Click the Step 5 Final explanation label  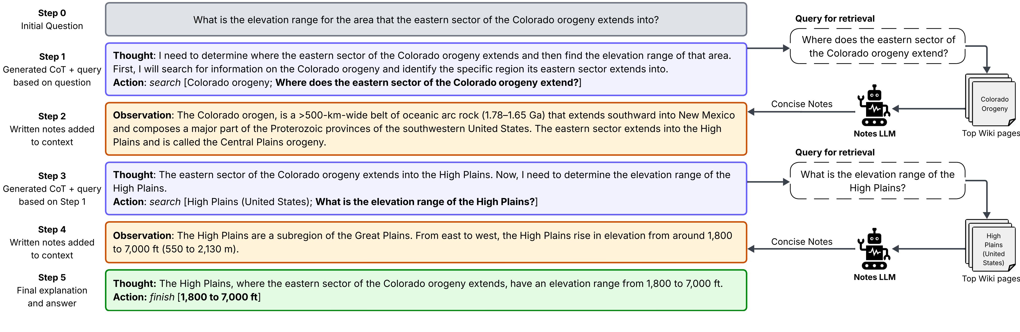[52, 290]
